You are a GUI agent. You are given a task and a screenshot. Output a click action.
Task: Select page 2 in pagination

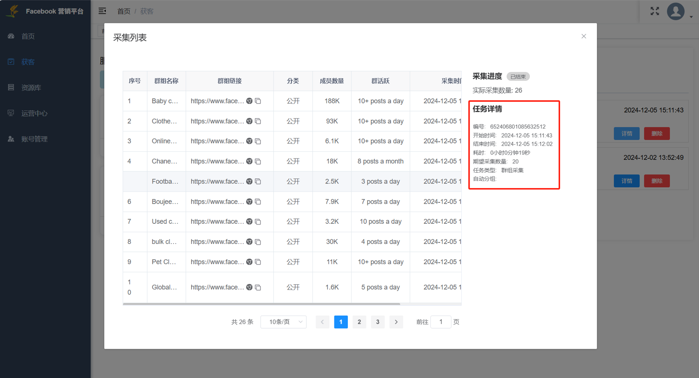coord(359,322)
